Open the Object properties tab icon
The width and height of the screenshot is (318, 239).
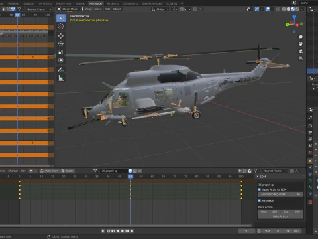click(x=310, y=161)
